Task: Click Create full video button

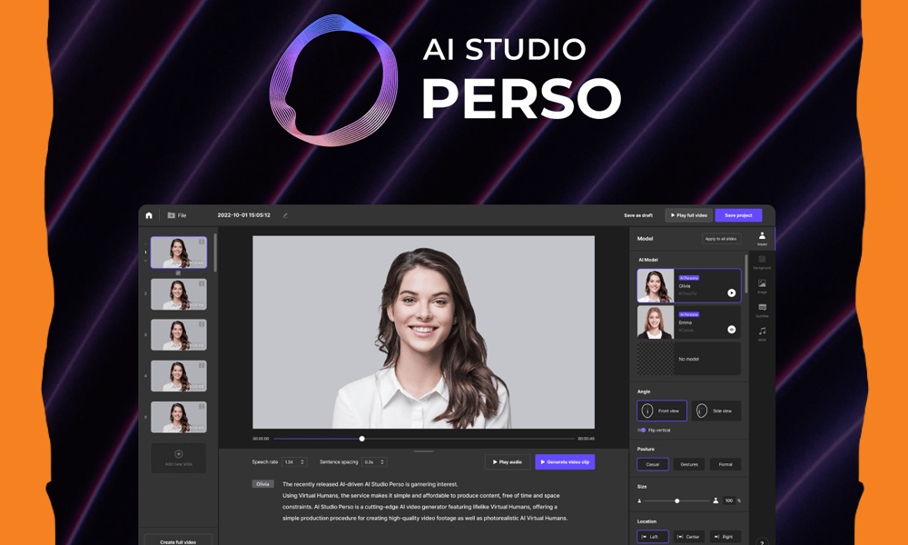Action: 178,541
